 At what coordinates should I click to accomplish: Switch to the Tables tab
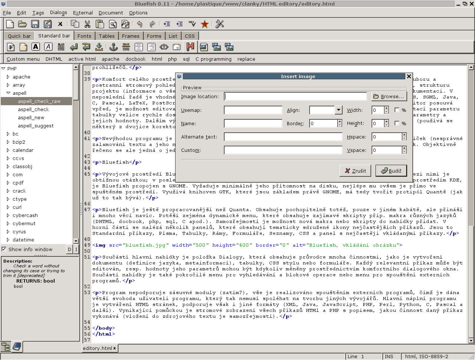(x=107, y=36)
